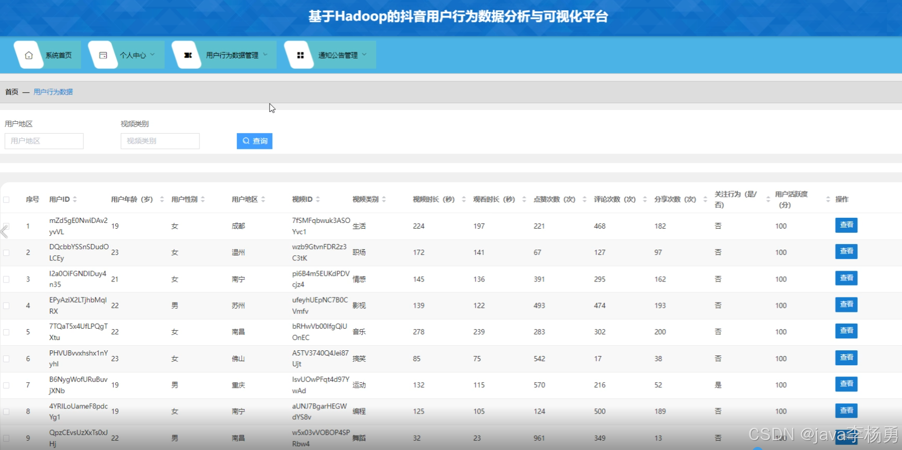
Task: Open the 系统首页 menu item
Action: pyautogui.click(x=47, y=55)
